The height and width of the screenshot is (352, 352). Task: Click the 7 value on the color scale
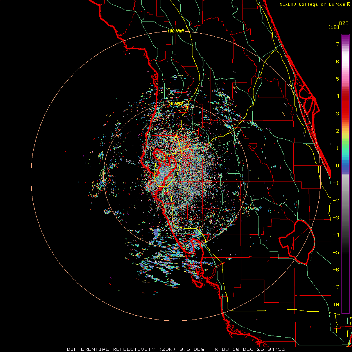click(x=338, y=44)
